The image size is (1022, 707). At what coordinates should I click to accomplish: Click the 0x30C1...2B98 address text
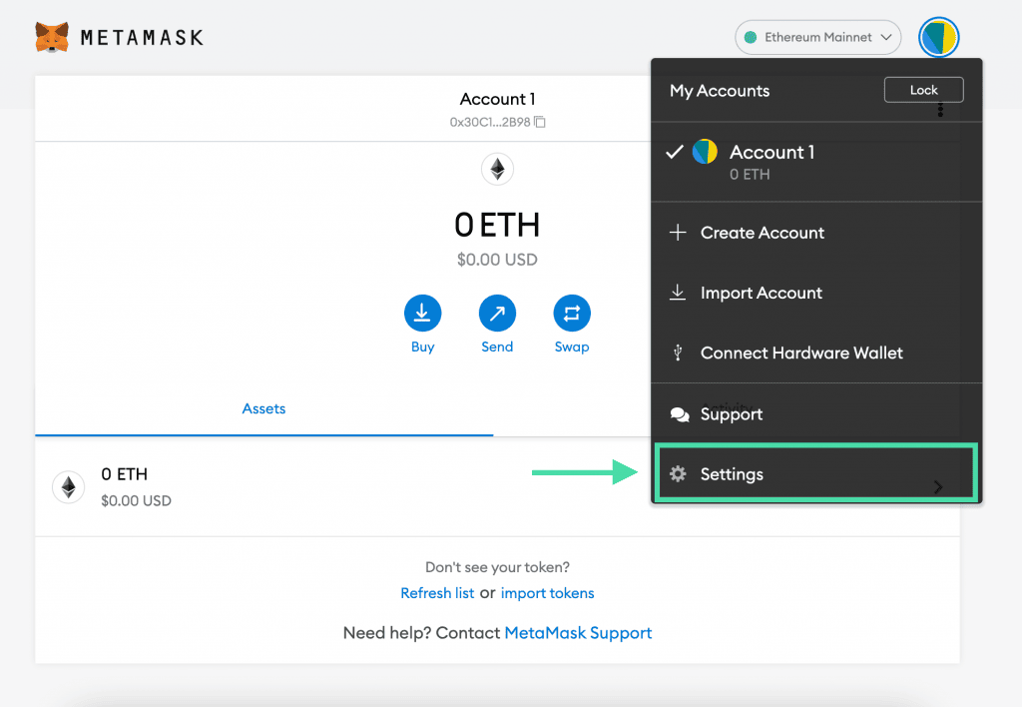490,122
